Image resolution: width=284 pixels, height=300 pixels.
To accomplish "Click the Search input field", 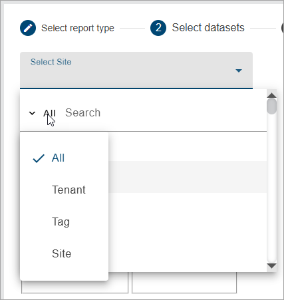I will (164, 112).
